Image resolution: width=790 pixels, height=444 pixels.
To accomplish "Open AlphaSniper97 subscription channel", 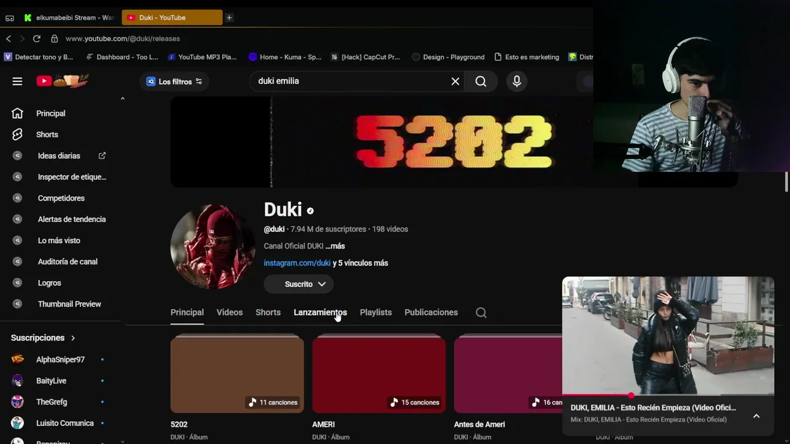I will [x=60, y=360].
